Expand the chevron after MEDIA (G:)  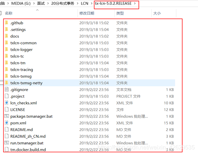pos(34,4)
